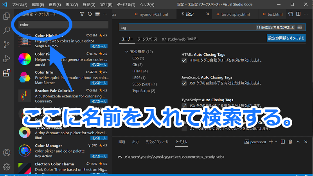Image resolution: width=313 pixels, height=176 pixels.
Task: Switch to the test-display.html tab
Action: tap(235, 14)
